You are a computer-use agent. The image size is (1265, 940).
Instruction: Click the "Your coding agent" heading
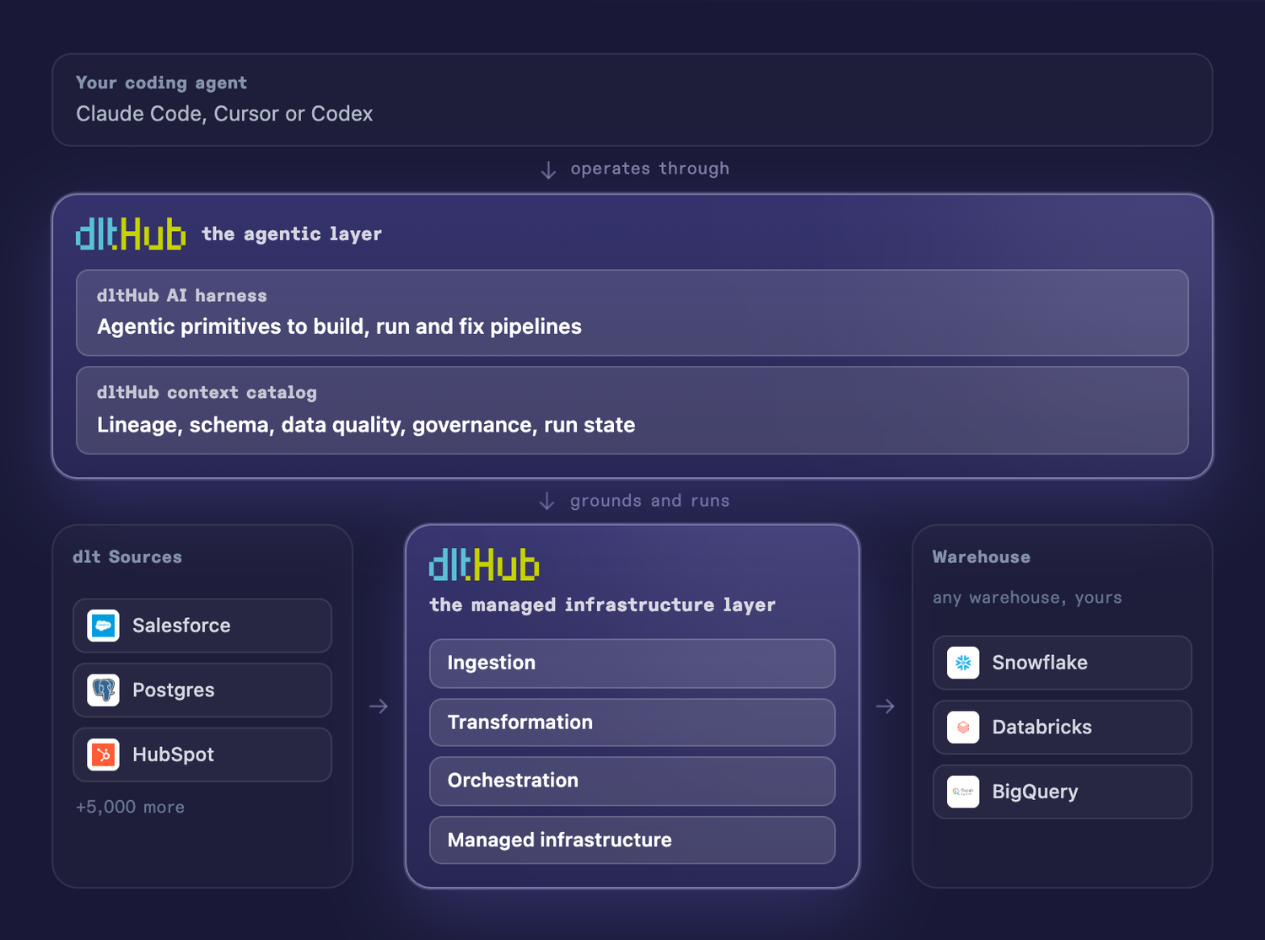[x=161, y=83]
